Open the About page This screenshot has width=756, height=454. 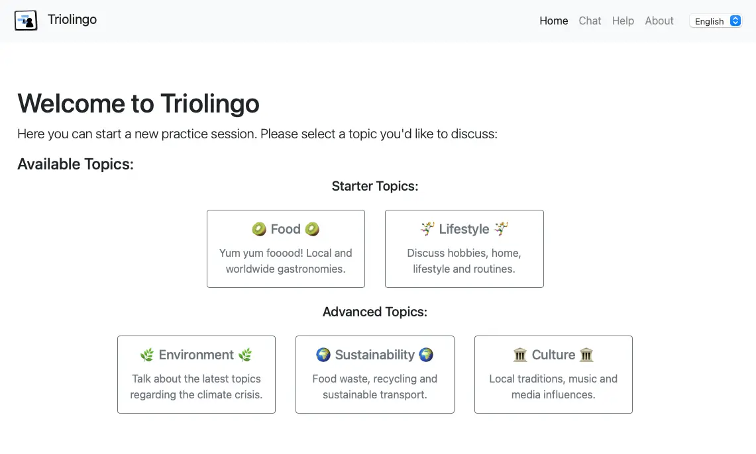pyautogui.click(x=659, y=21)
